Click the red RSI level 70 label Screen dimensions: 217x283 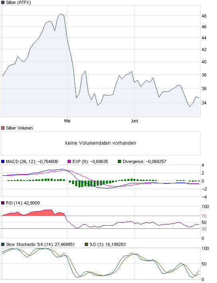(x=204, y=216)
